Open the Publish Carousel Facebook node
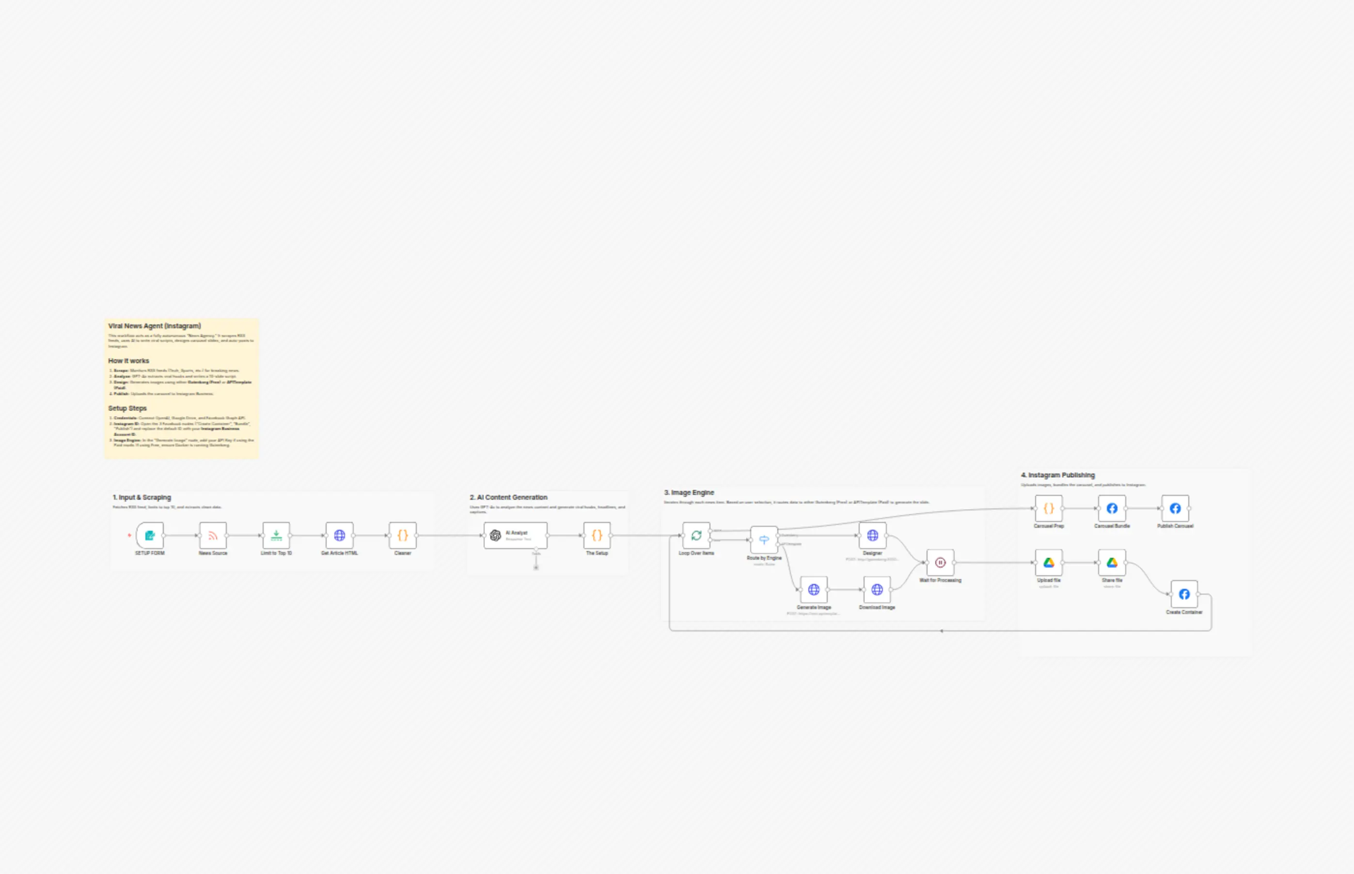 click(1175, 508)
